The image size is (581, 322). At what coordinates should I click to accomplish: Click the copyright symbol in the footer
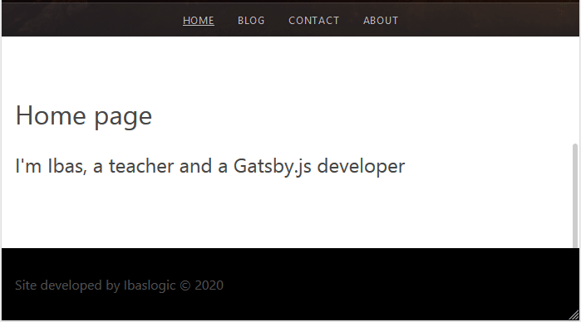[185, 285]
